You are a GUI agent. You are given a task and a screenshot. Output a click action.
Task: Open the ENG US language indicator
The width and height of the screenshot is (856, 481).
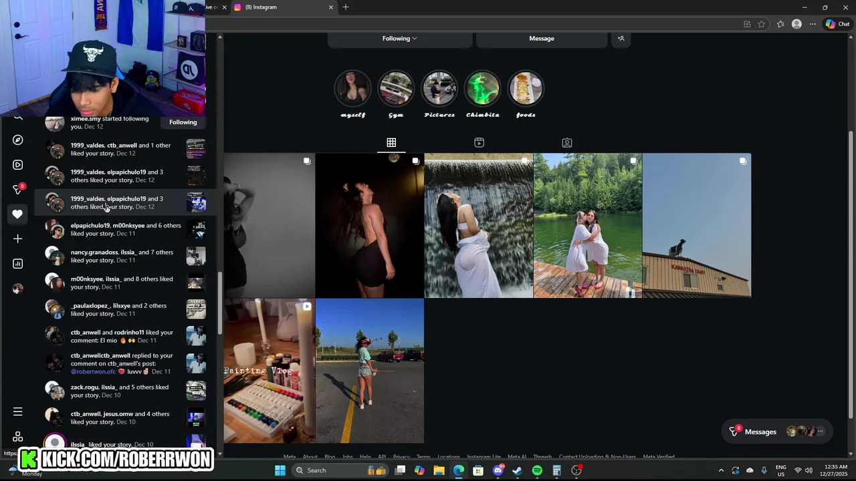click(x=780, y=470)
